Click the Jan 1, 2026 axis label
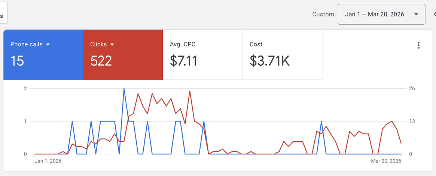Image resolution: width=436 pixels, height=176 pixels. pos(48,161)
